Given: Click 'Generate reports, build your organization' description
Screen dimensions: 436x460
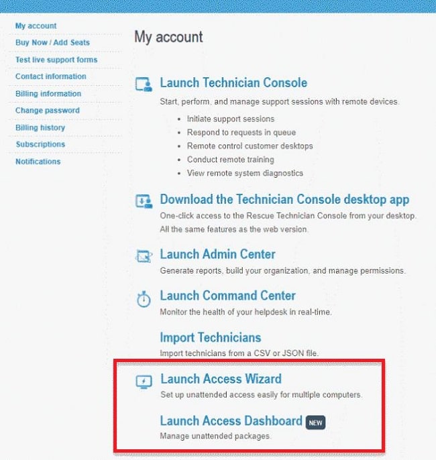Looking at the screenshot, I should click(282, 270).
